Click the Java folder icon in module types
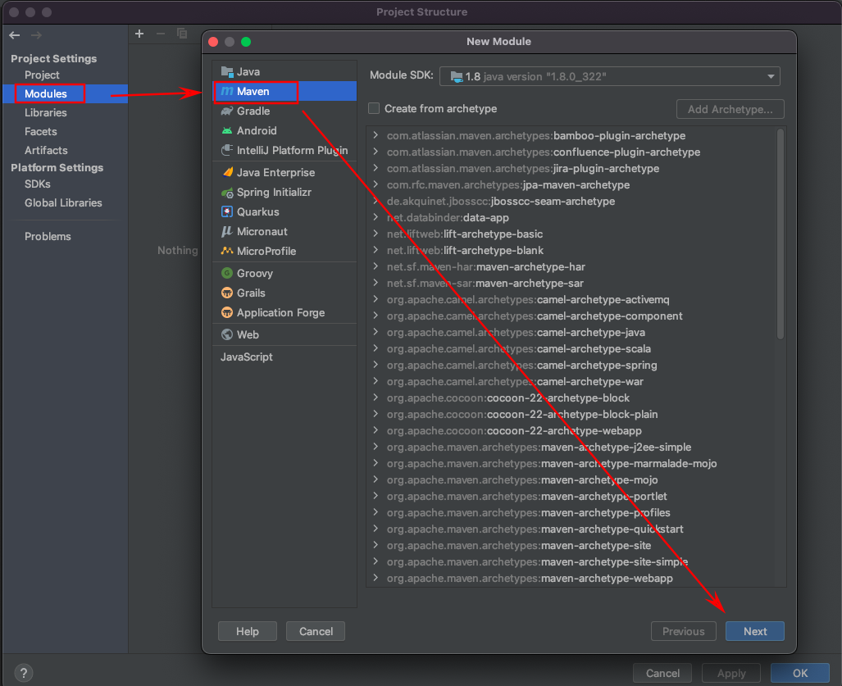 227,71
